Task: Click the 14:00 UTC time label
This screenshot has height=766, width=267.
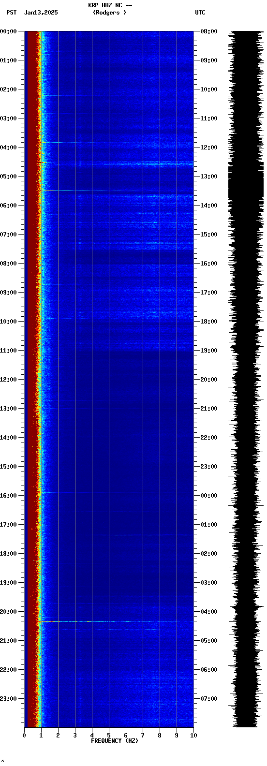Action: click(x=209, y=206)
